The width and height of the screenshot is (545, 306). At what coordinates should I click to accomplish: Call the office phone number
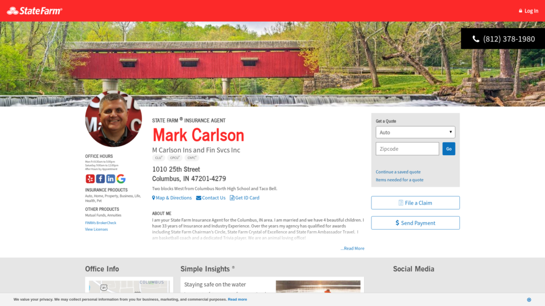(503, 39)
